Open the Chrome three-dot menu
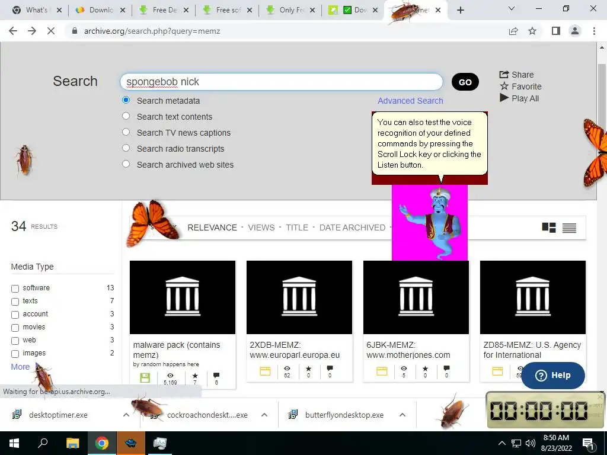The height and width of the screenshot is (455, 607). pos(594,31)
